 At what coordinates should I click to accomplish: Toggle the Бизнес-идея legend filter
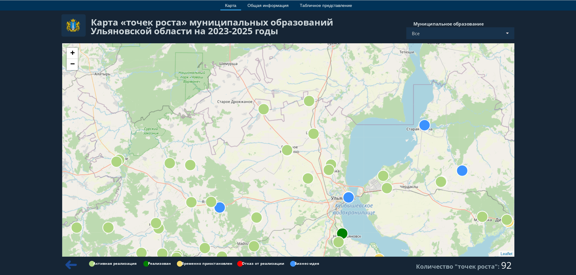click(x=305, y=264)
